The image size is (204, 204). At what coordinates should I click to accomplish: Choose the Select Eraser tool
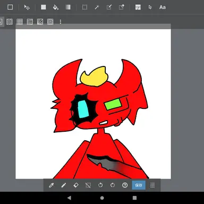pyautogui.click(x=121, y=7)
